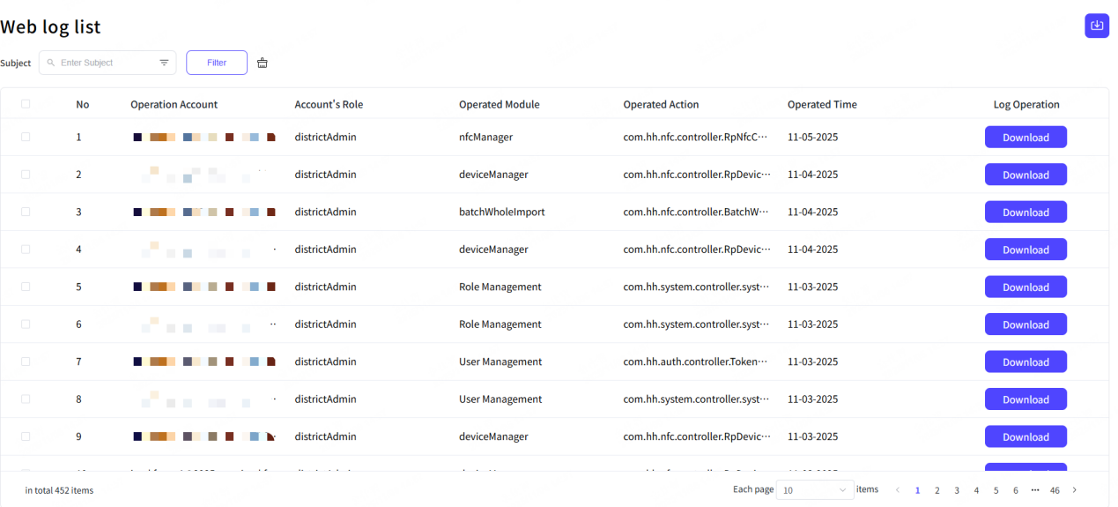Viewport: 1118px width, 507px height.
Task: Click the pagination ellipsis to jump pages
Action: click(x=1034, y=490)
